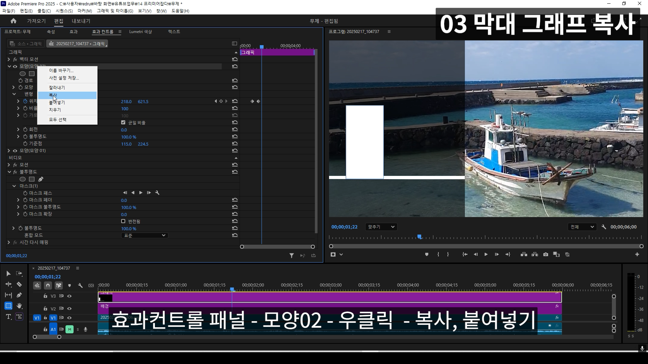Click the pen mask tool under 불투명도
Viewport: 648px width, 364px height.
point(41,179)
